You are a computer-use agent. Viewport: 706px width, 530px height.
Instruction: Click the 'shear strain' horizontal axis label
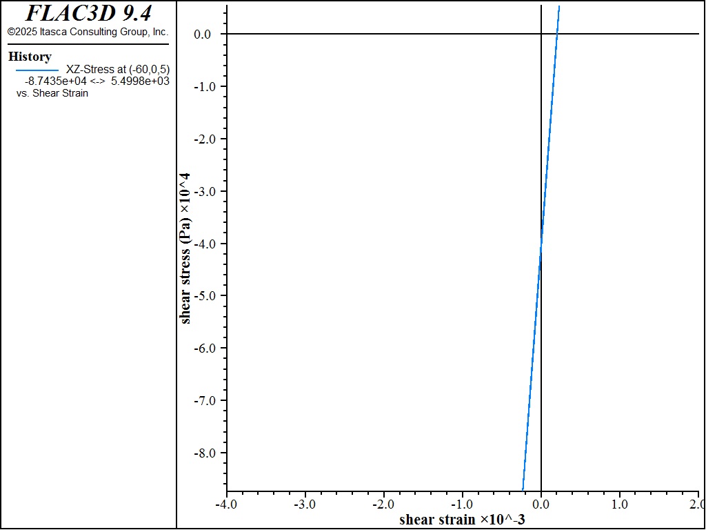click(462, 519)
